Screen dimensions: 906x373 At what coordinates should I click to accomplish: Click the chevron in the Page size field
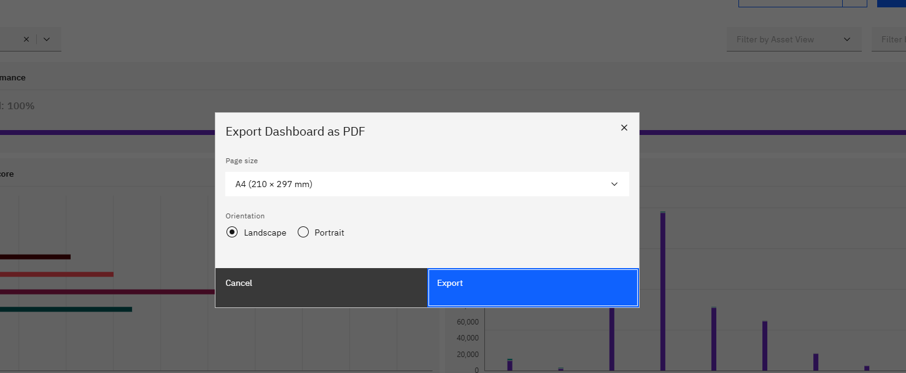(x=614, y=184)
